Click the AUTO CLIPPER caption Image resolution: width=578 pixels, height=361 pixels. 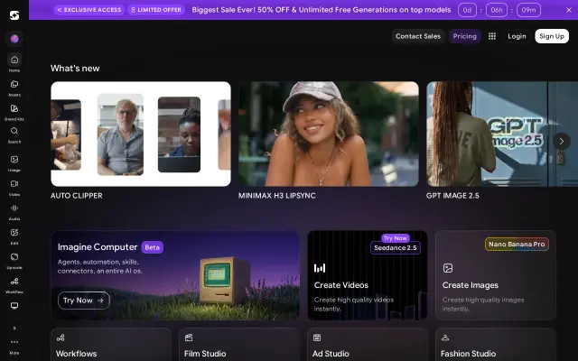[76, 196]
